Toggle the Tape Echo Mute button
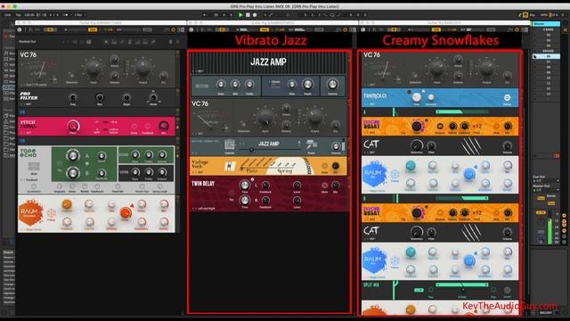This screenshot has width=570, height=321. coord(34,167)
